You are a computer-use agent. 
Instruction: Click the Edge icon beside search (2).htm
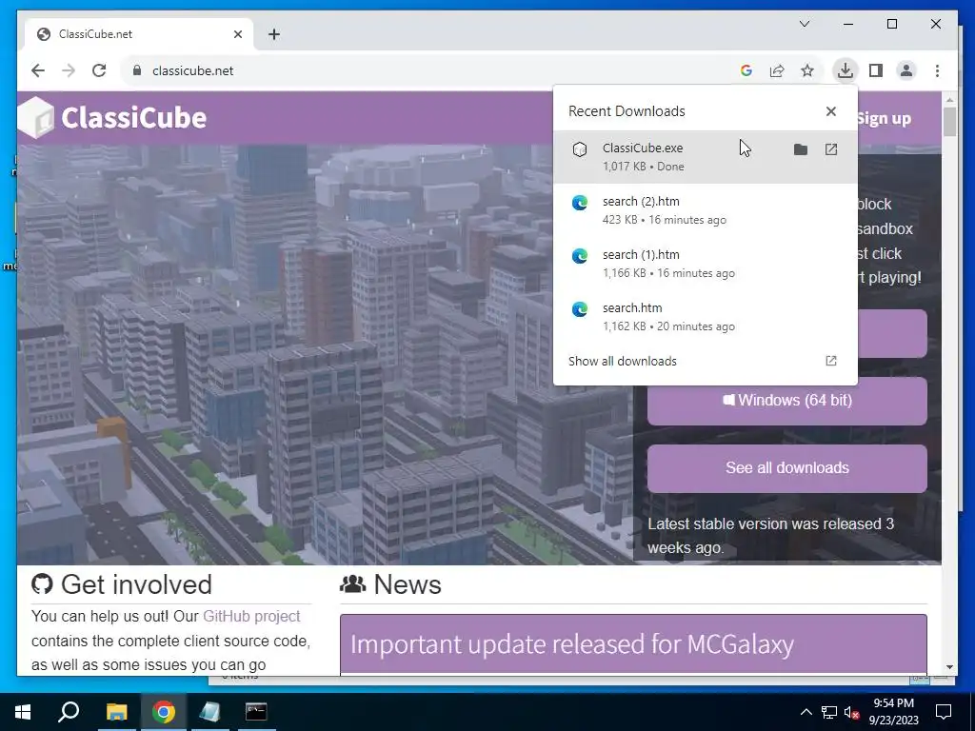(580, 203)
